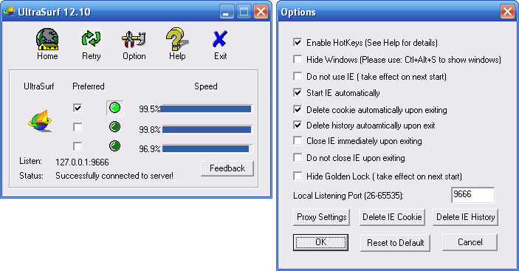
Task: Click Reset to Default button
Action: [x=395, y=243]
